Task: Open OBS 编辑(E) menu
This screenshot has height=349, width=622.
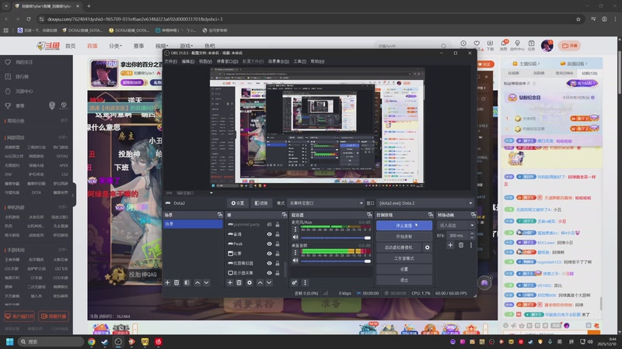Action: (187, 61)
